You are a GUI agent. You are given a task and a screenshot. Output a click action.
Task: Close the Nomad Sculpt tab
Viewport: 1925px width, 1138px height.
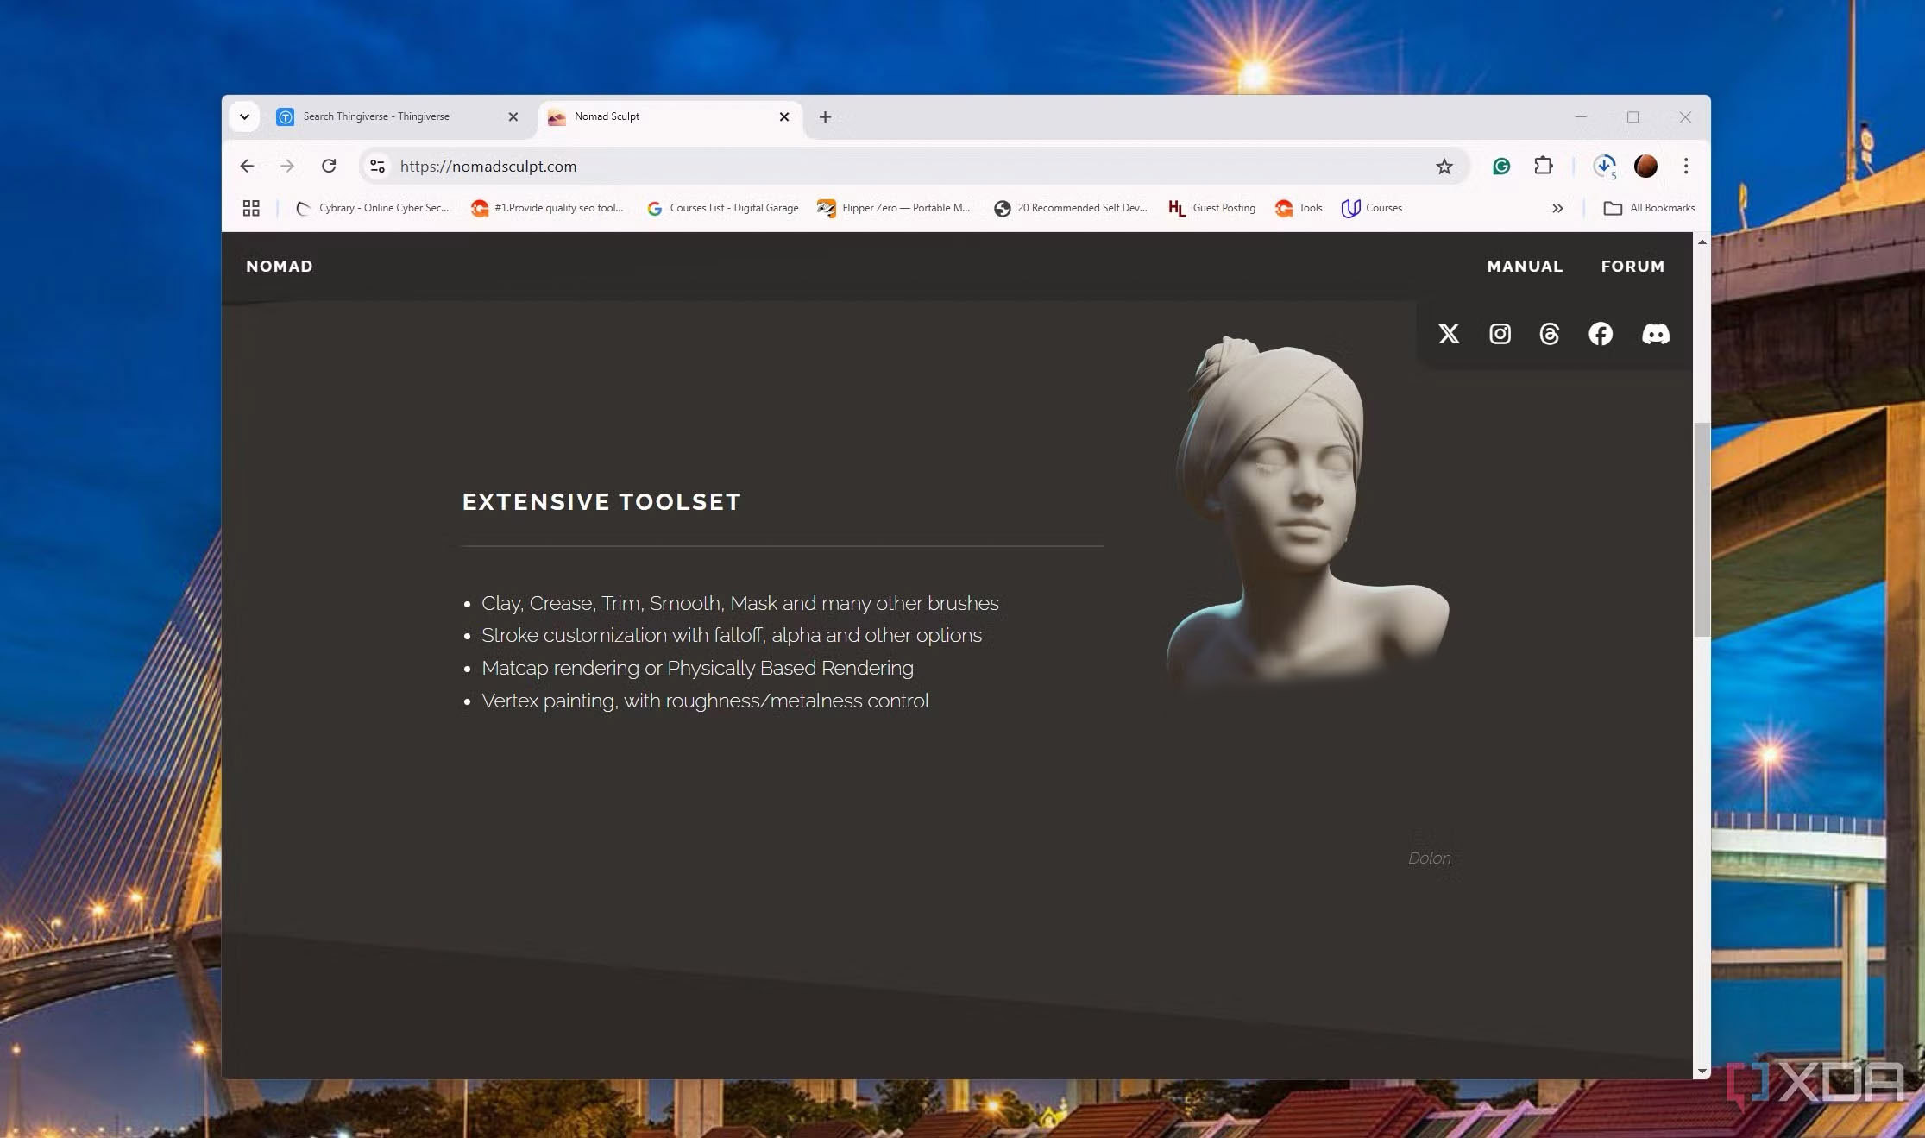click(784, 116)
